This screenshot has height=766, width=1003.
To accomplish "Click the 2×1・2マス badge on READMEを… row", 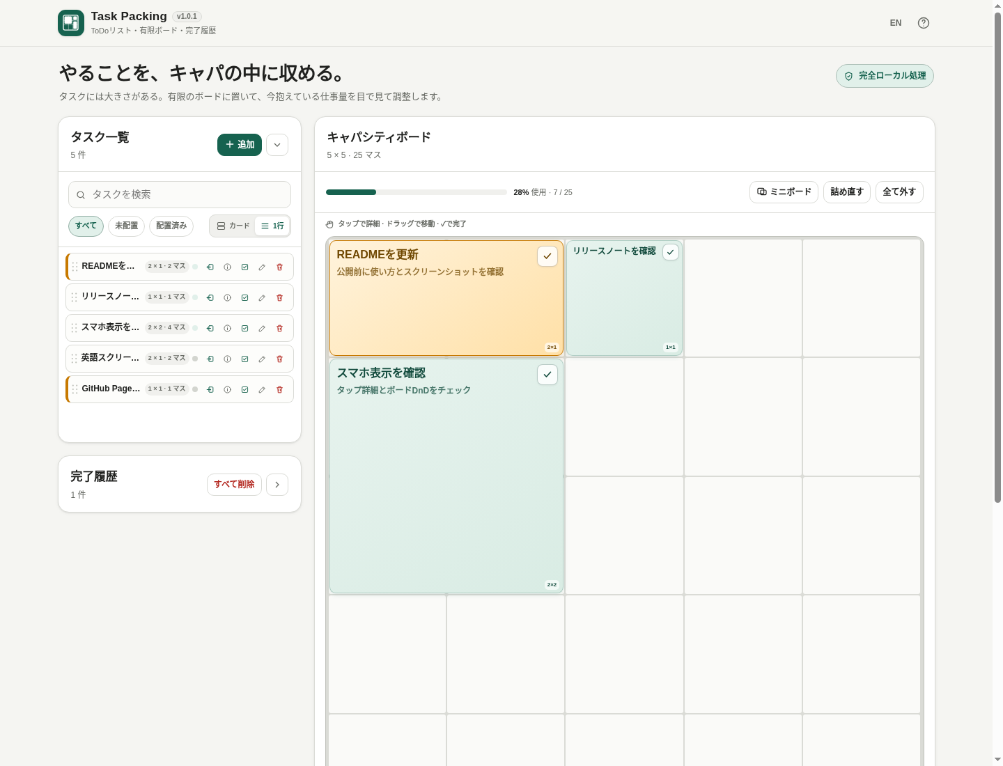I will pyautogui.click(x=167, y=267).
